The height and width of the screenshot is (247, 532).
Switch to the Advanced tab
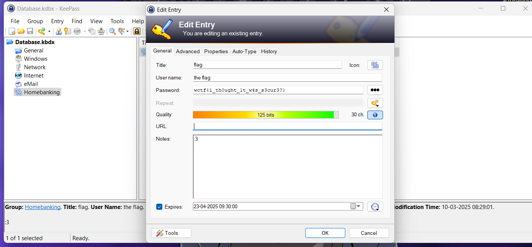pos(188,51)
